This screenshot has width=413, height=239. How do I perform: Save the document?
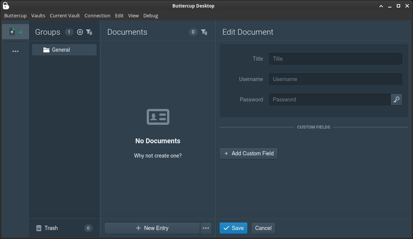[x=233, y=228]
